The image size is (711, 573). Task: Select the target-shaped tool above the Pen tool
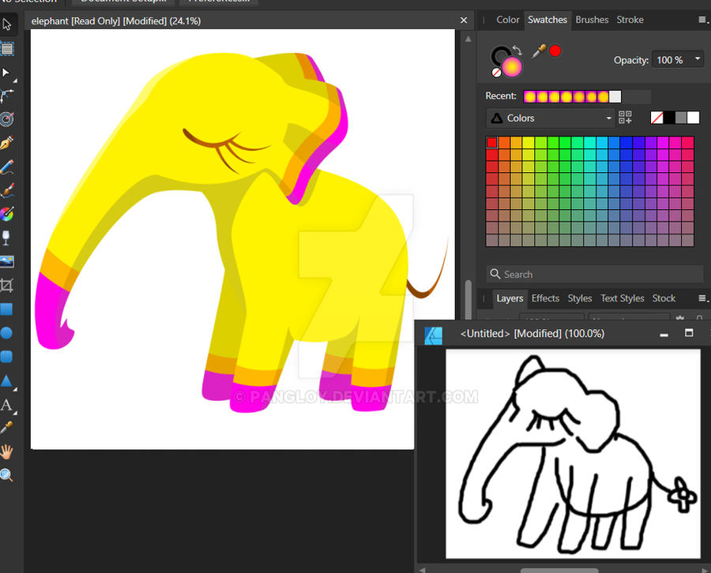tap(7, 119)
